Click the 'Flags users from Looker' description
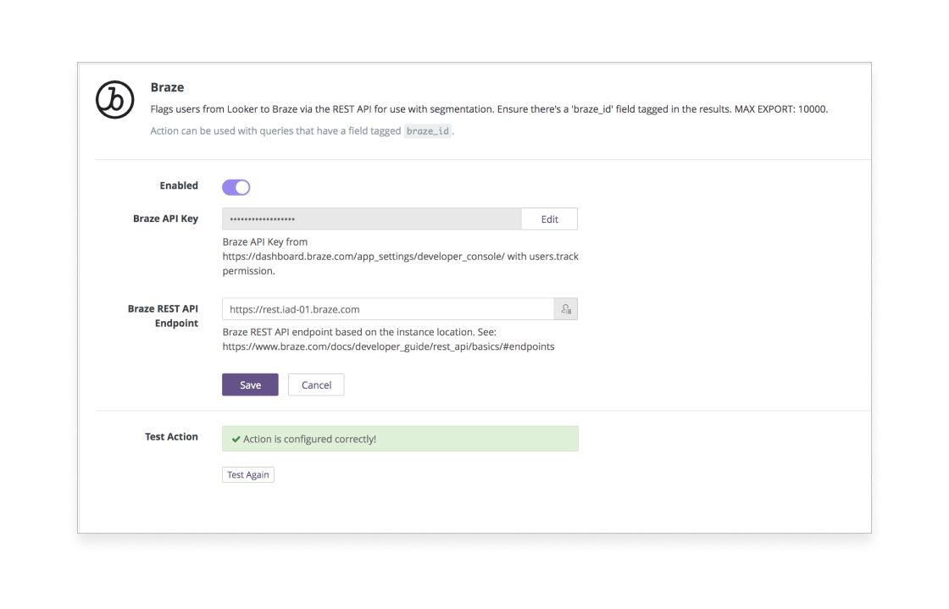 [x=489, y=109]
